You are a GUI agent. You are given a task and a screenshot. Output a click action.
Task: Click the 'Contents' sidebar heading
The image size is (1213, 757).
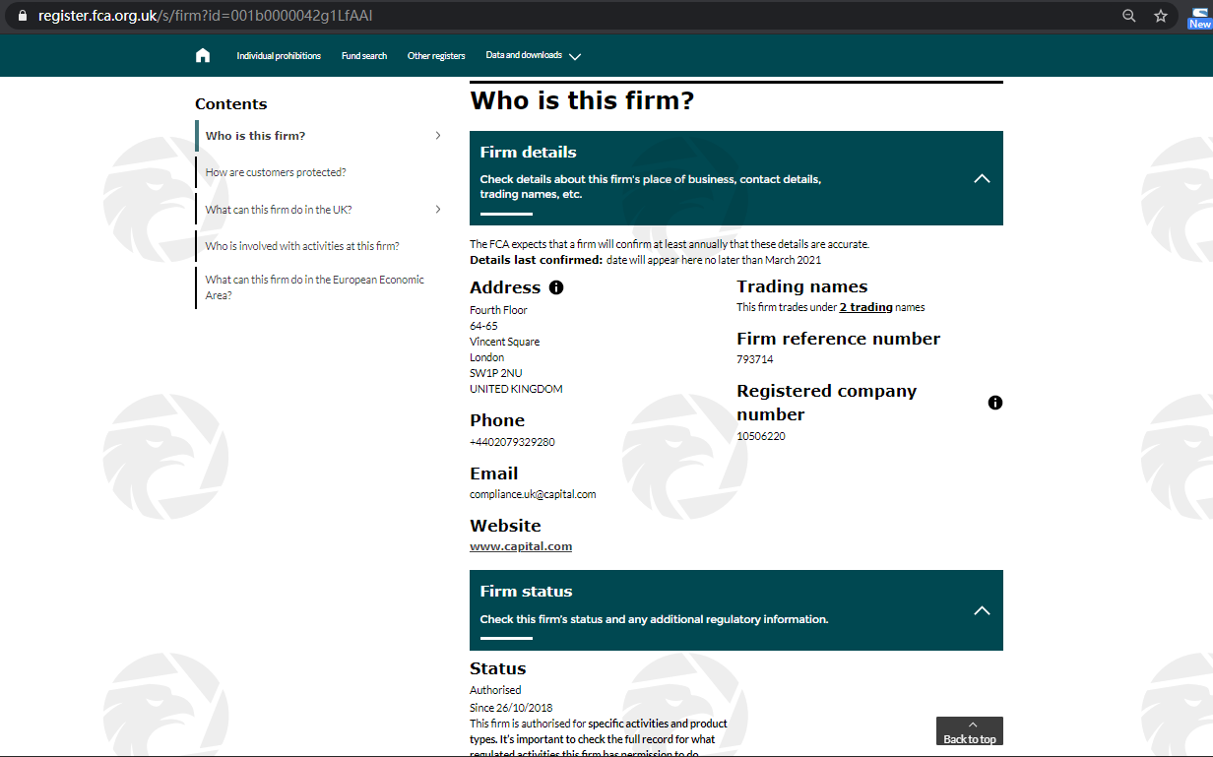[x=230, y=104]
